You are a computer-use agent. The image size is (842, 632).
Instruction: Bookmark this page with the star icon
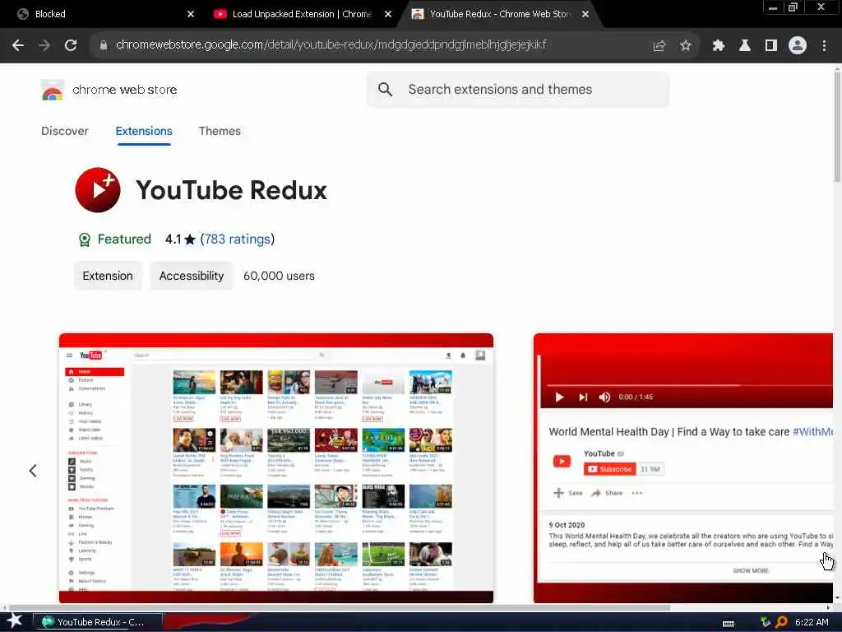(685, 46)
